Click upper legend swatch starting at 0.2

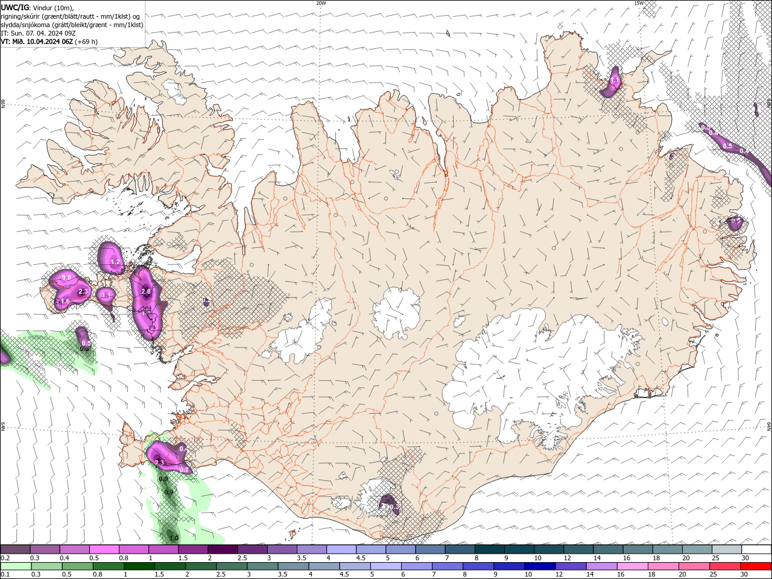(15, 549)
